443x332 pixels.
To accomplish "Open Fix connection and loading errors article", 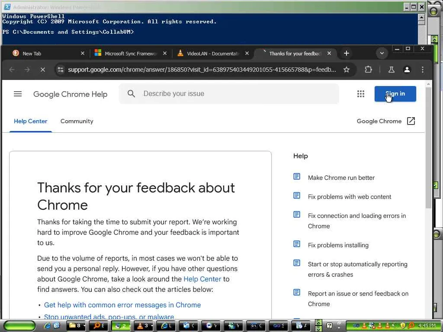I will [x=357, y=221].
